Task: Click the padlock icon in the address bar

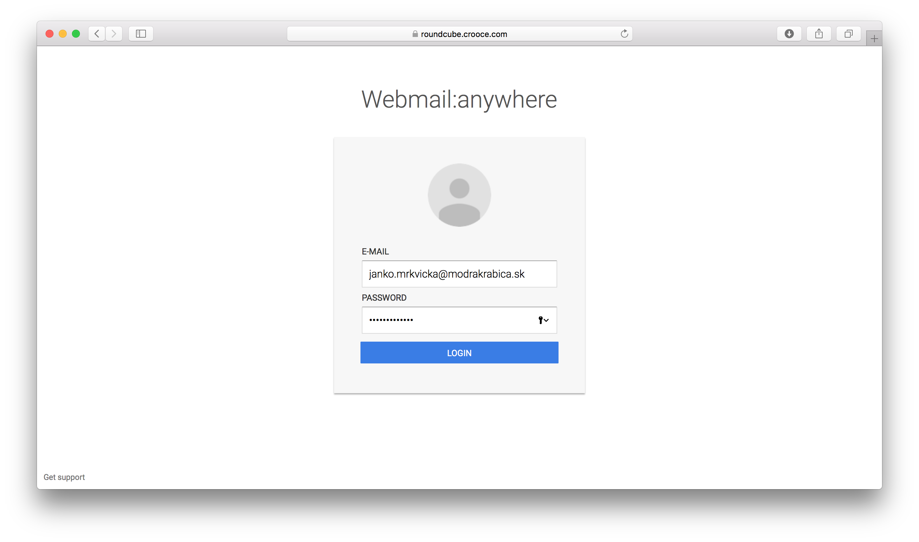Action: tap(415, 34)
